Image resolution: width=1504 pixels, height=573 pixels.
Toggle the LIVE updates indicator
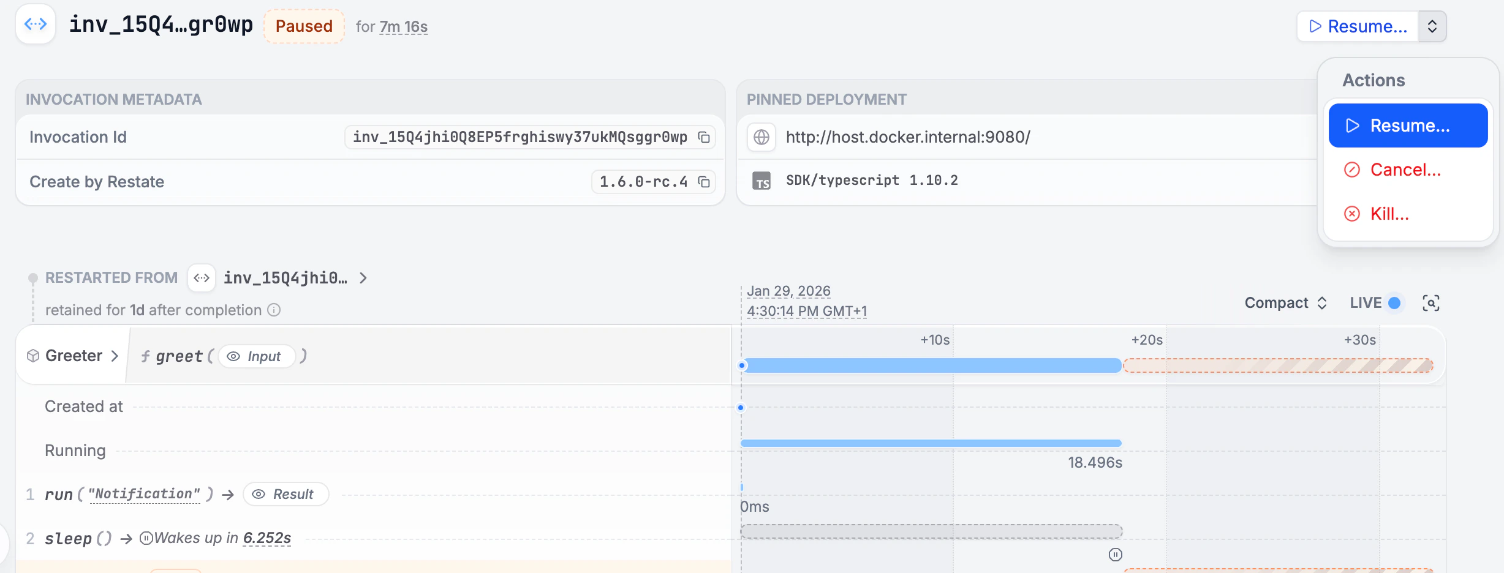coord(1394,302)
